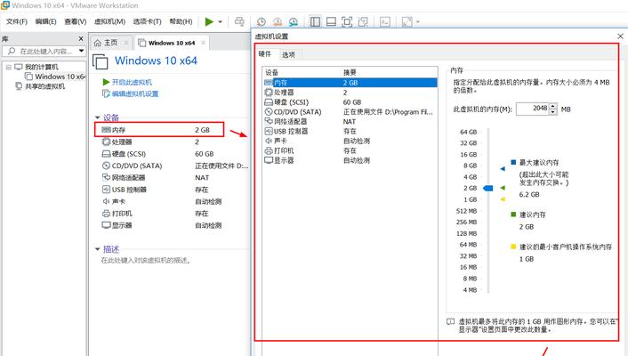Select 内存 in settings hardware list
This screenshot has height=356, width=628.
[350, 83]
